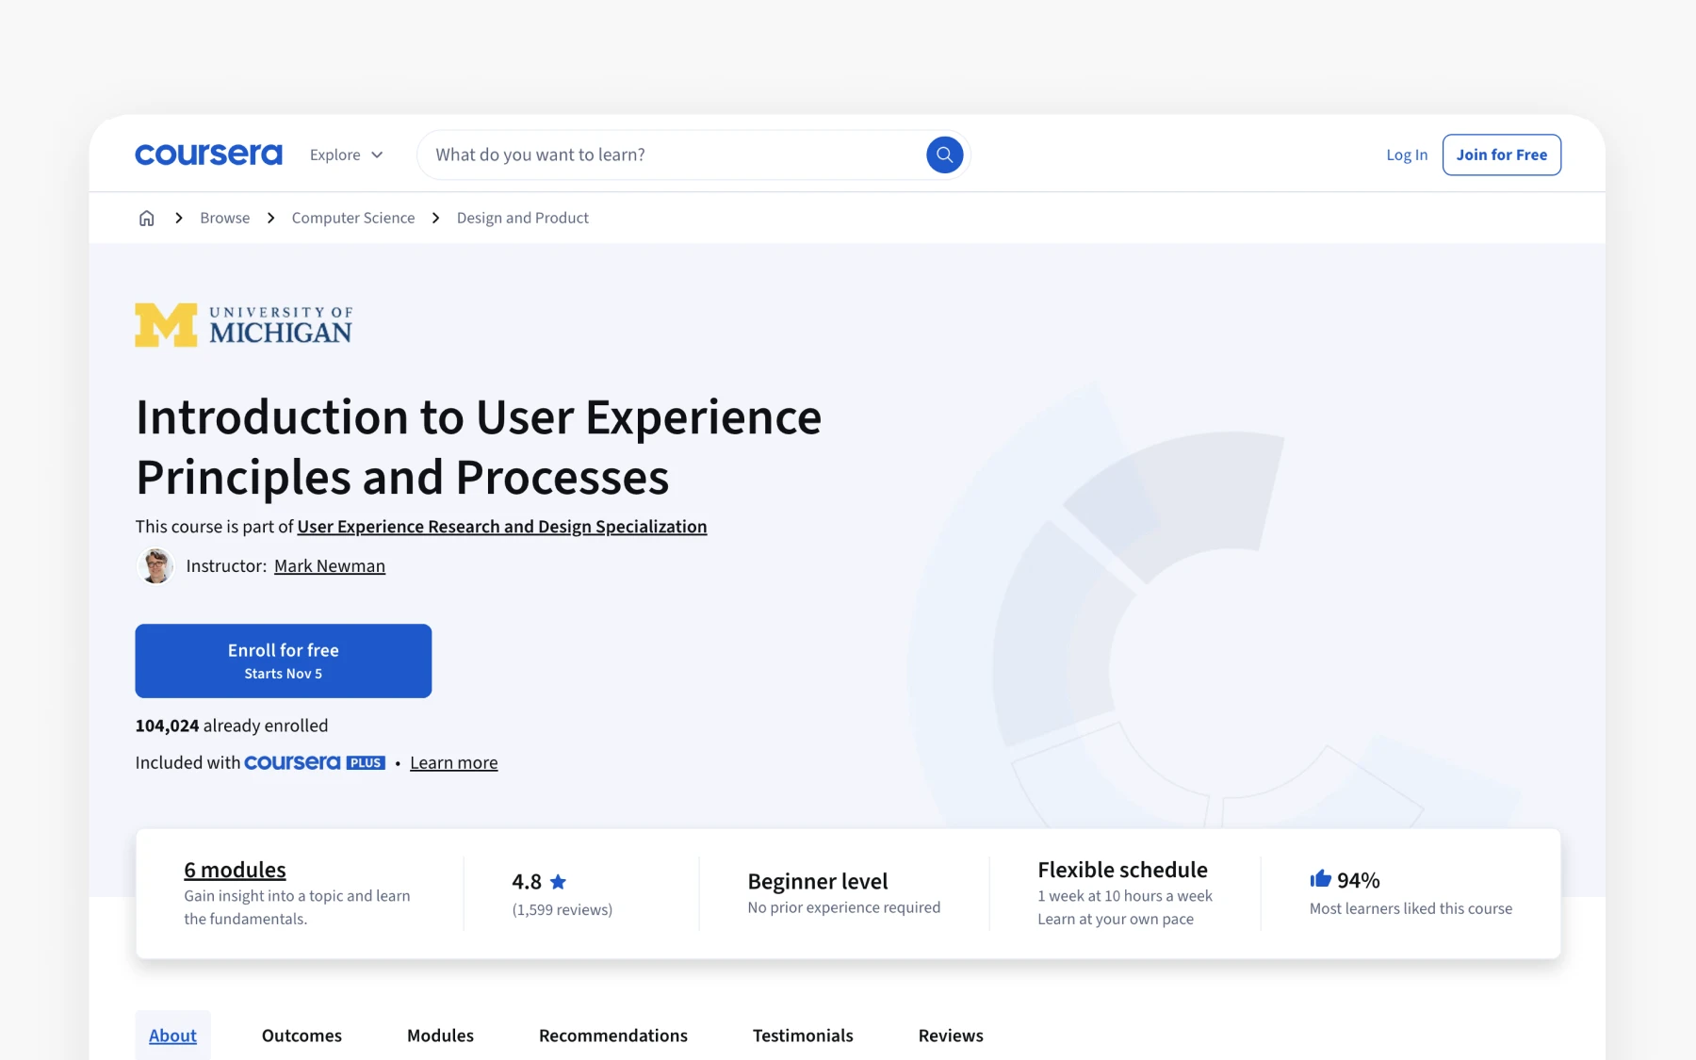Go to home via breadcrumb house icon
Image resolution: width=1696 pixels, height=1060 pixels.
coord(147,218)
